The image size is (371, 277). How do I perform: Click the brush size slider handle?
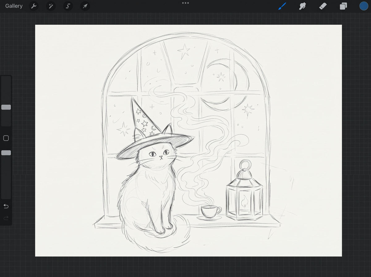pos(6,107)
